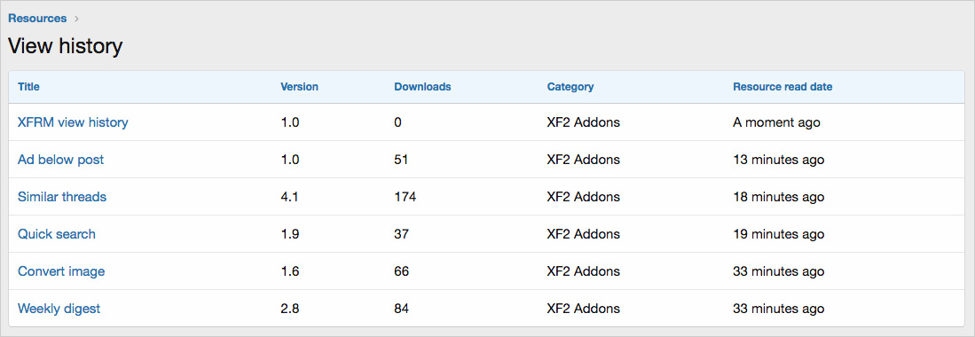The image size is (975, 337).
Task: Click XF2 Addons in Weekly digest row
Action: pos(583,309)
